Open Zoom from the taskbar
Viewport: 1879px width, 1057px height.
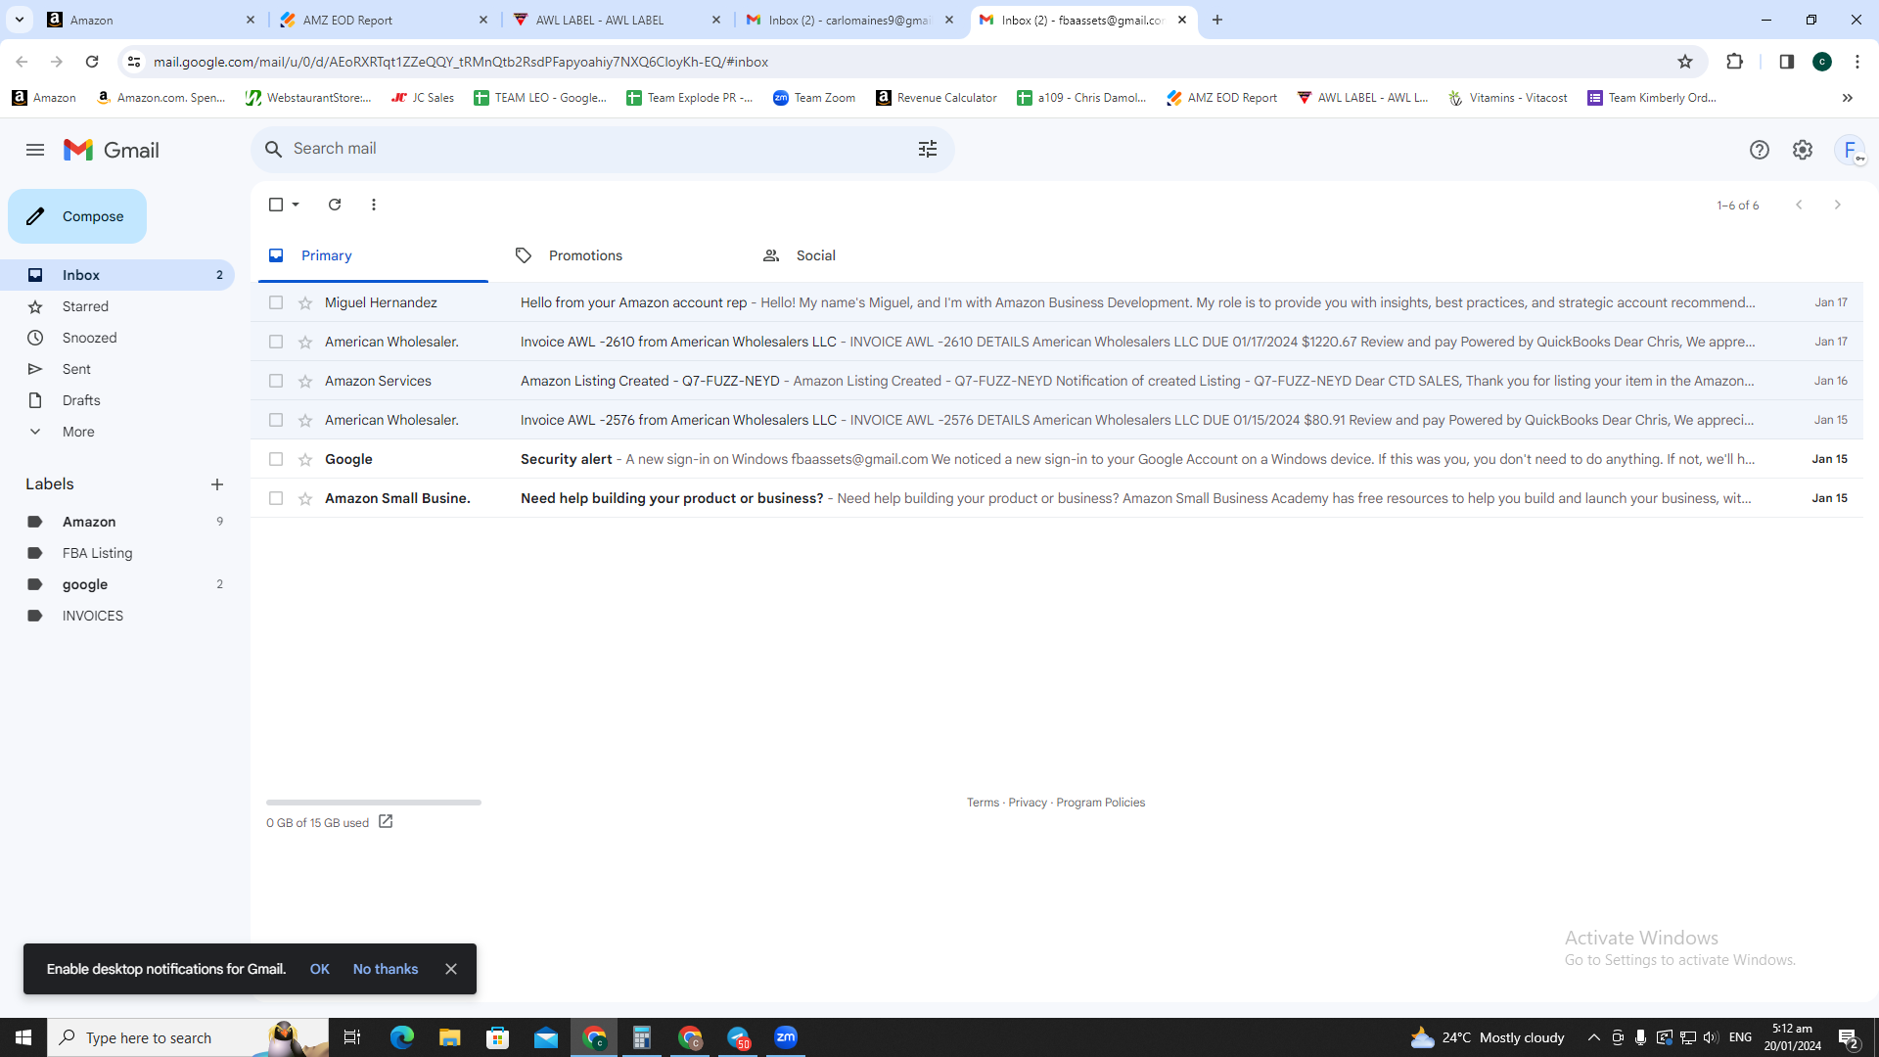click(x=786, y=1037)
